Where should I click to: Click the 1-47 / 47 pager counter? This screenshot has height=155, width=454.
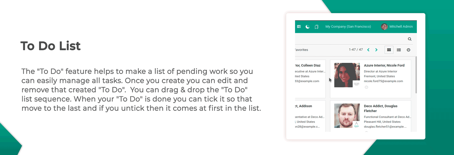[356, 50]
